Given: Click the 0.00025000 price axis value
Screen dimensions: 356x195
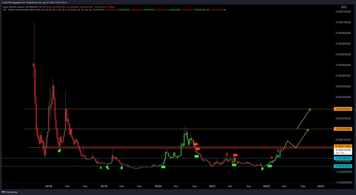Looking at the screenshot, I should [x=343, y=118].
